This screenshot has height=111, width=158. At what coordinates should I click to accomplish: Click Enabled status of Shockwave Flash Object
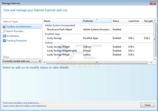pos(117,29)
